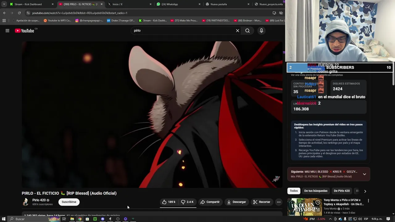Open the Discord icon on the taskbar

tap(102, 219)
